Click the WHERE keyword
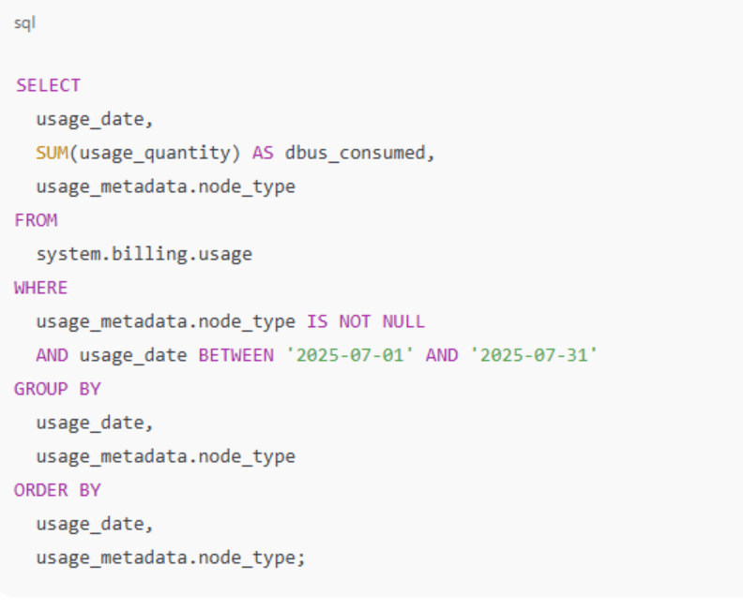Image resolution: width=743 pixels, height=610 pixels. pyautogui.click(x=41, y=288)
